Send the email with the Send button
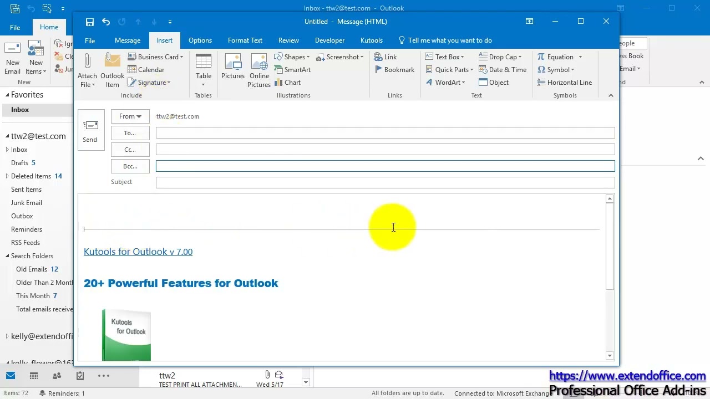 pos(90,130)
